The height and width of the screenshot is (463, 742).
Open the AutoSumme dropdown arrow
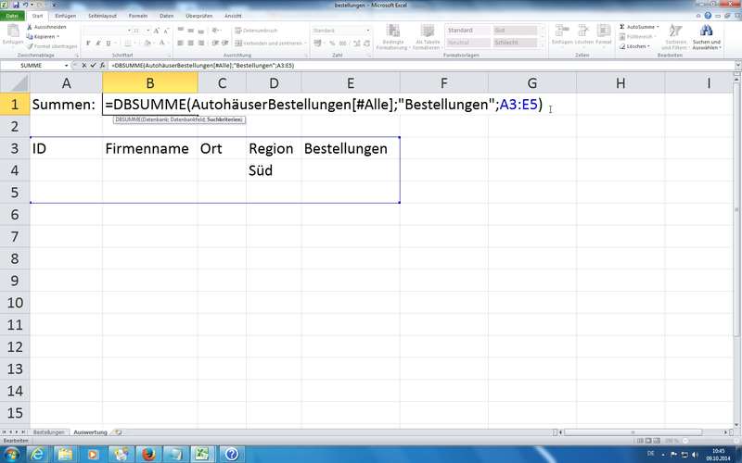[x=659, y=27]
